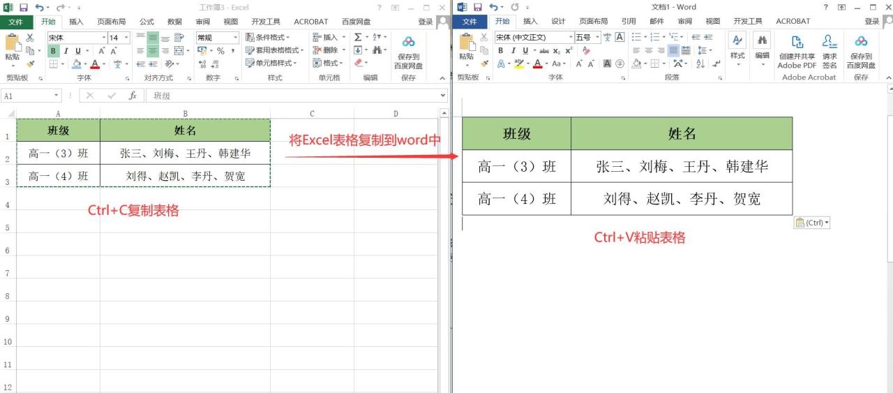Click the percent style icon in Excel
893x393 pixels.
click(220, 51)
